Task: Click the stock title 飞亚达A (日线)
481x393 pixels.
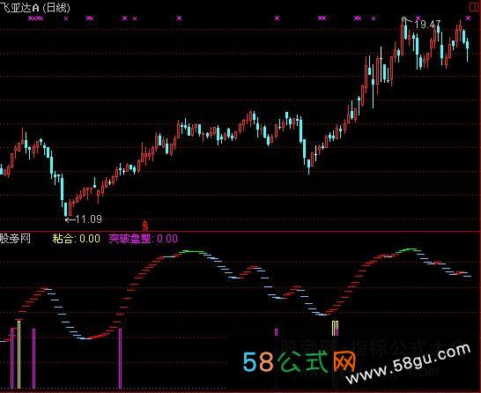Action: (35, 7)
